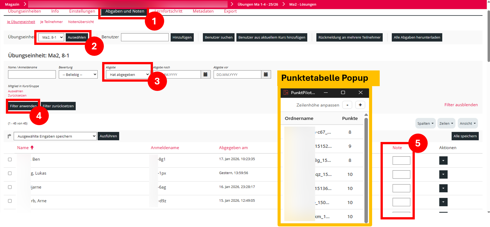The image size is (490, 227).
Task: Tick the checkbox for Ben's row
Action: (10, 159)
